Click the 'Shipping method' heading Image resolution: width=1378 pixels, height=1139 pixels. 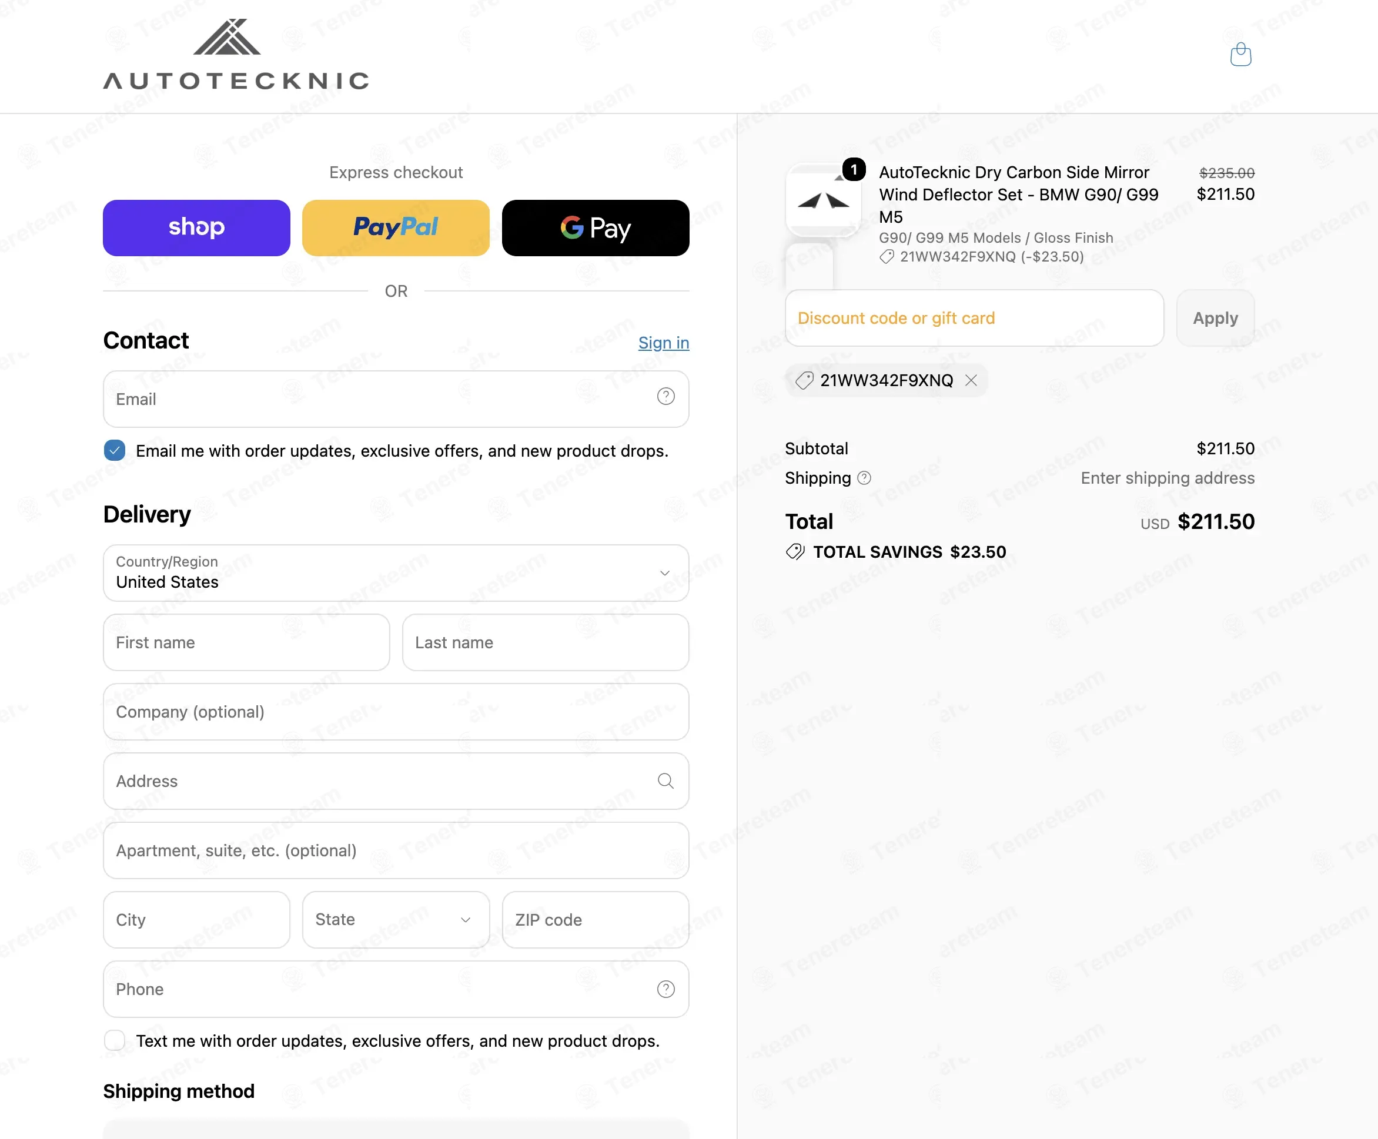click(179, 1091)
